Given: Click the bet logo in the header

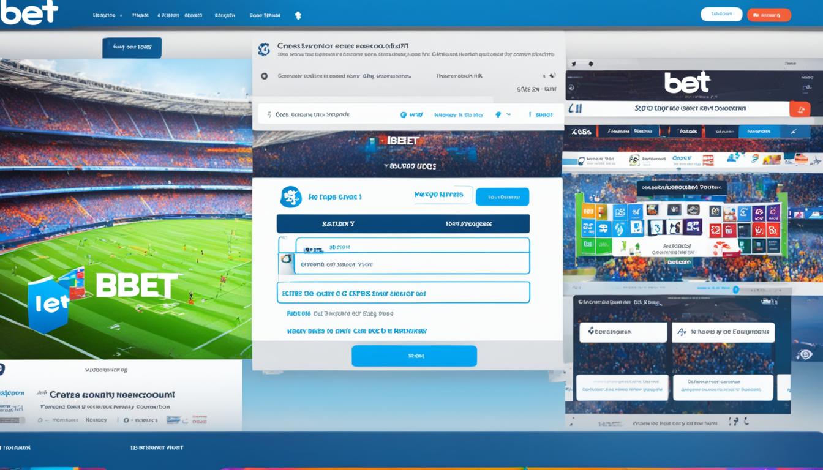Looking at the screenshot, I should point(29,12).
